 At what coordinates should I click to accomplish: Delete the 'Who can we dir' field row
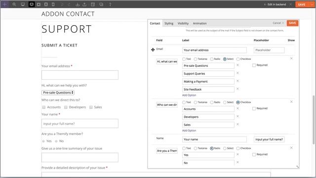(291, 102)
